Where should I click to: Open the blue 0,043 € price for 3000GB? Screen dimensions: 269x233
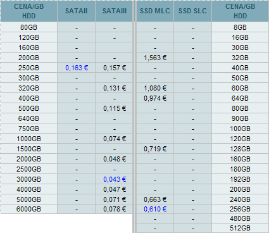click(x=115, y=179)
